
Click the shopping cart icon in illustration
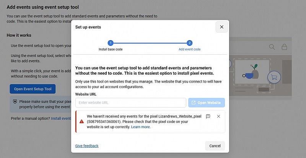point(274,77)
